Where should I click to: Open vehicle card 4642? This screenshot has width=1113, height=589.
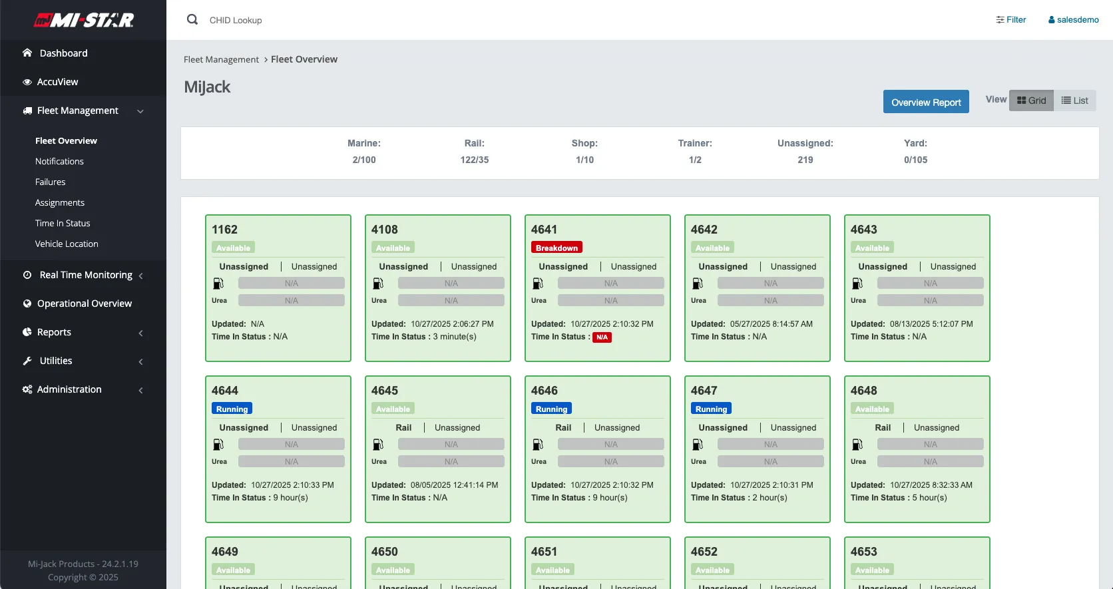[758, 288]
